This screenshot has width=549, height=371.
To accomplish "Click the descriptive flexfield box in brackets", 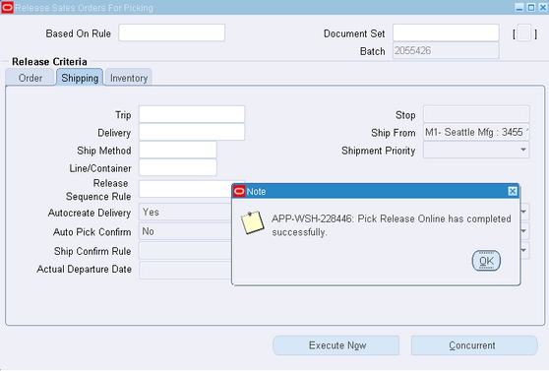I will click(x=524, y=33).
